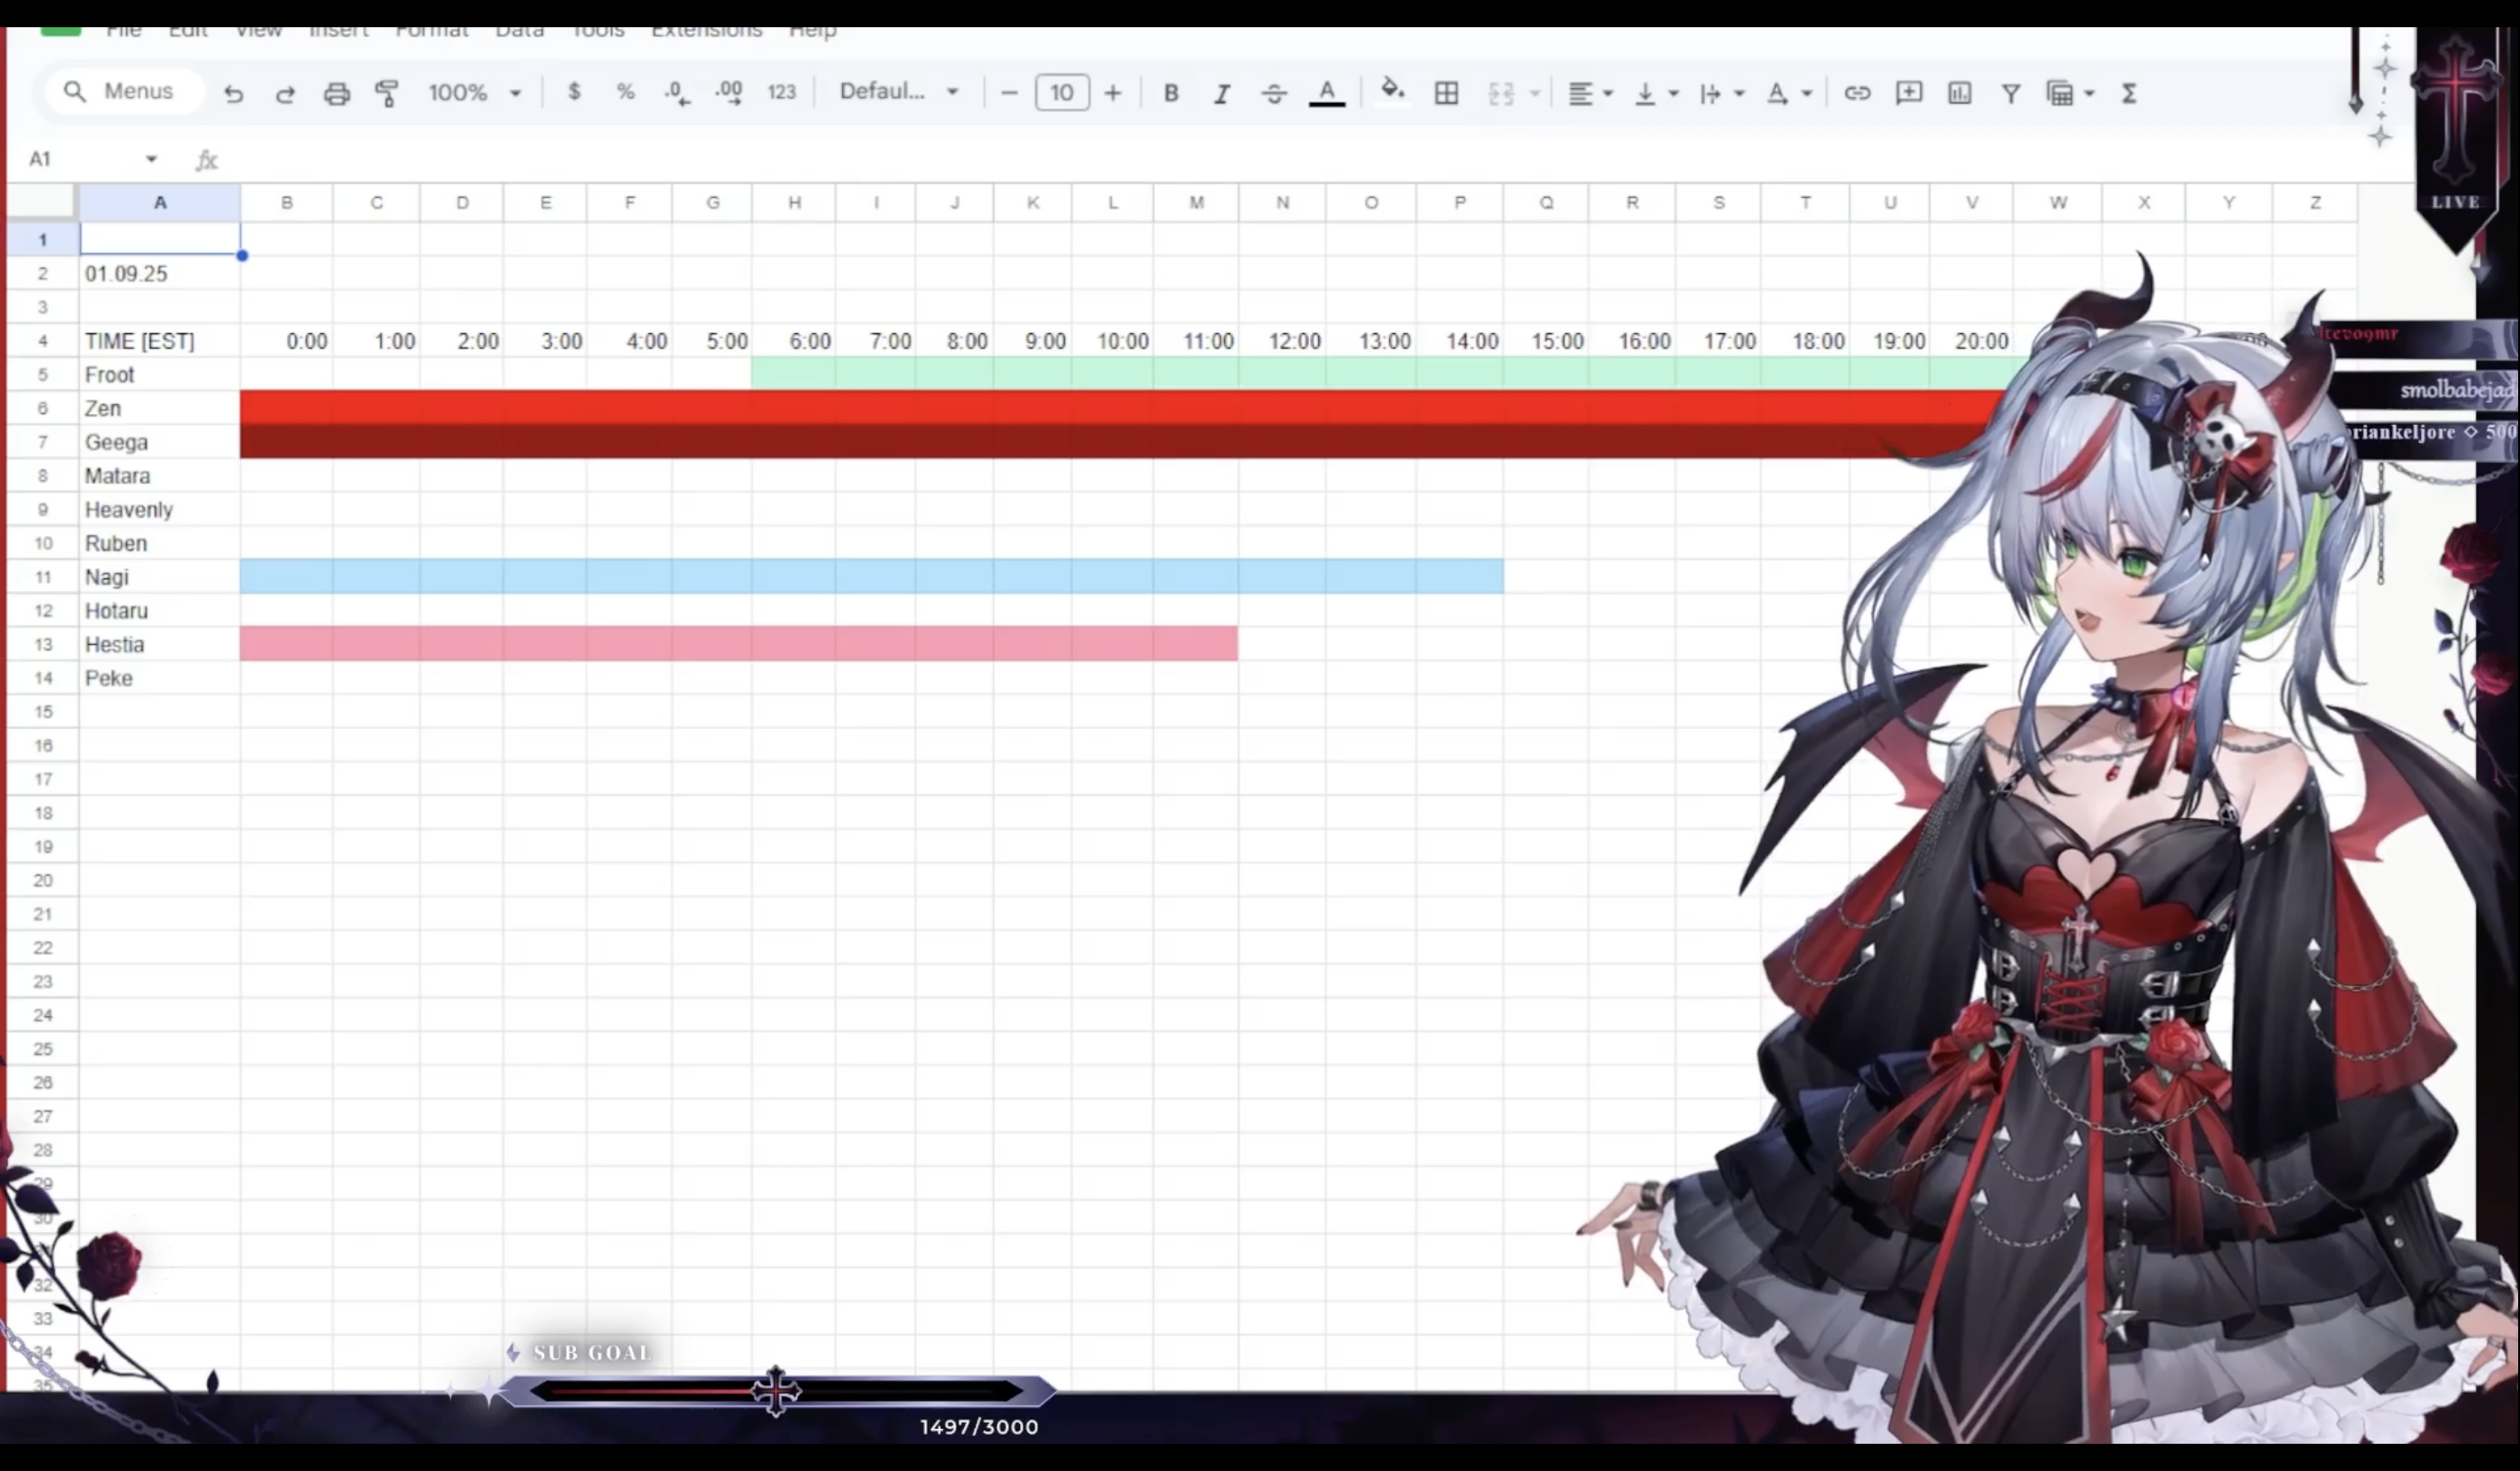Expand the merge cells options arrow
The image size is (2520, 1471).
(x=1535, y=93)
